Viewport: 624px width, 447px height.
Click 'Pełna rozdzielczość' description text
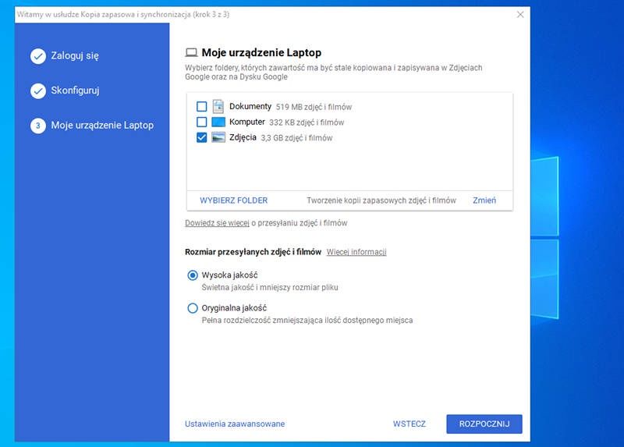click(307, 321)
